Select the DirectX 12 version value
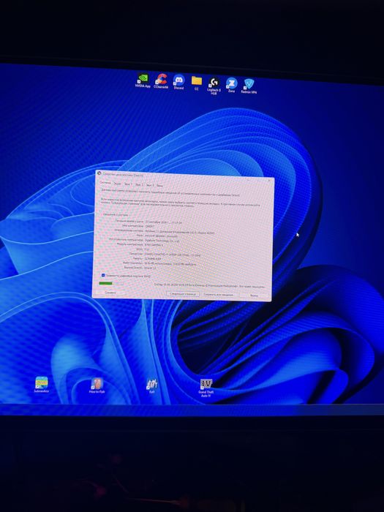The width and height of the screenshot is (384, 512). point(151,268)
